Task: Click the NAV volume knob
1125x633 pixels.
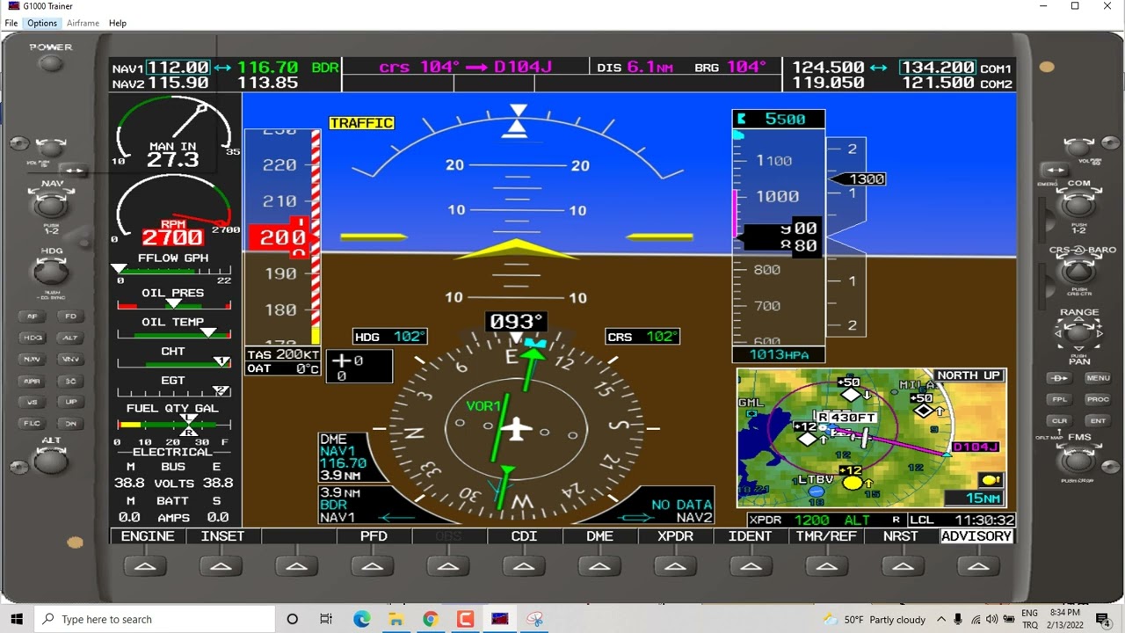Action: (x=51, y=148)
